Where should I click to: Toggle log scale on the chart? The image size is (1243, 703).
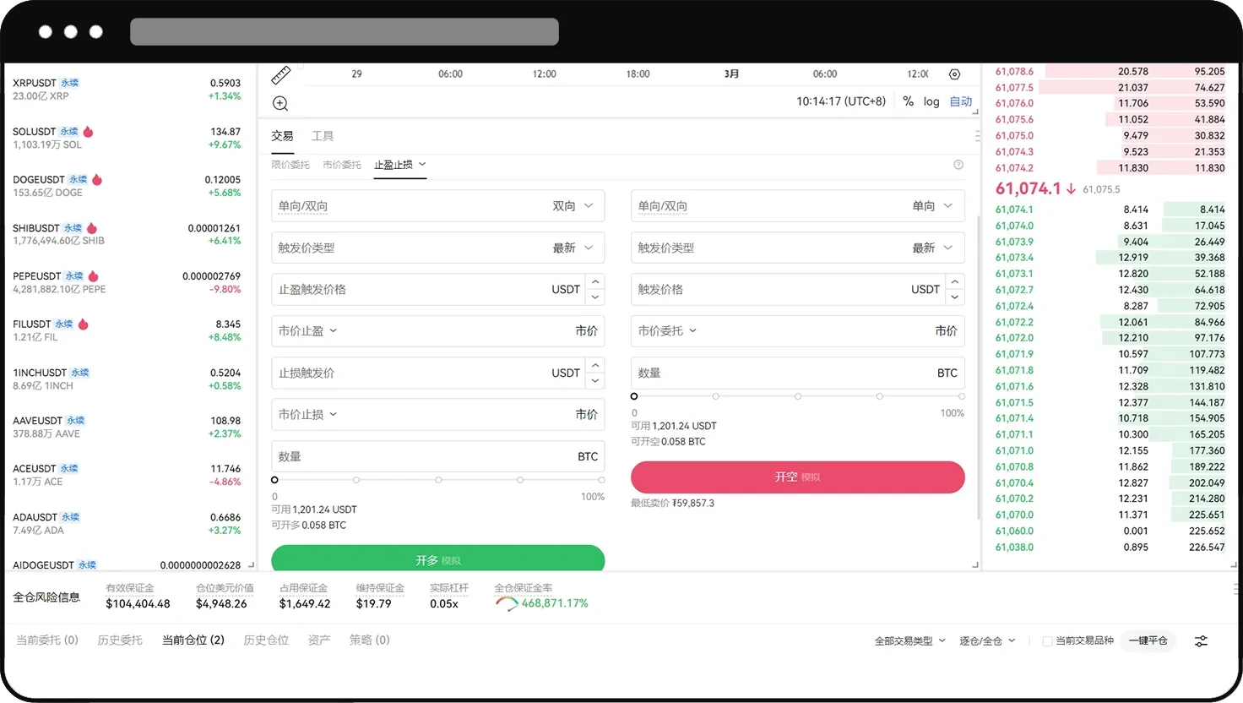pos(931,101)
